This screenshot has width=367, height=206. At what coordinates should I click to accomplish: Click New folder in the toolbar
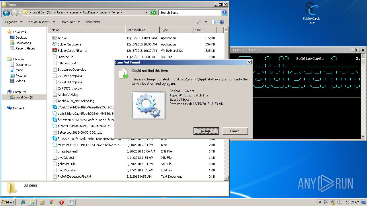point(93,22)
